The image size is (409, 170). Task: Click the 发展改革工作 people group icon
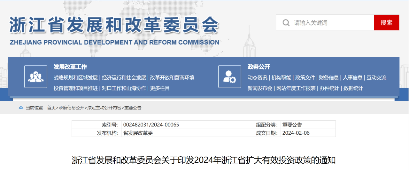[35, 77]
